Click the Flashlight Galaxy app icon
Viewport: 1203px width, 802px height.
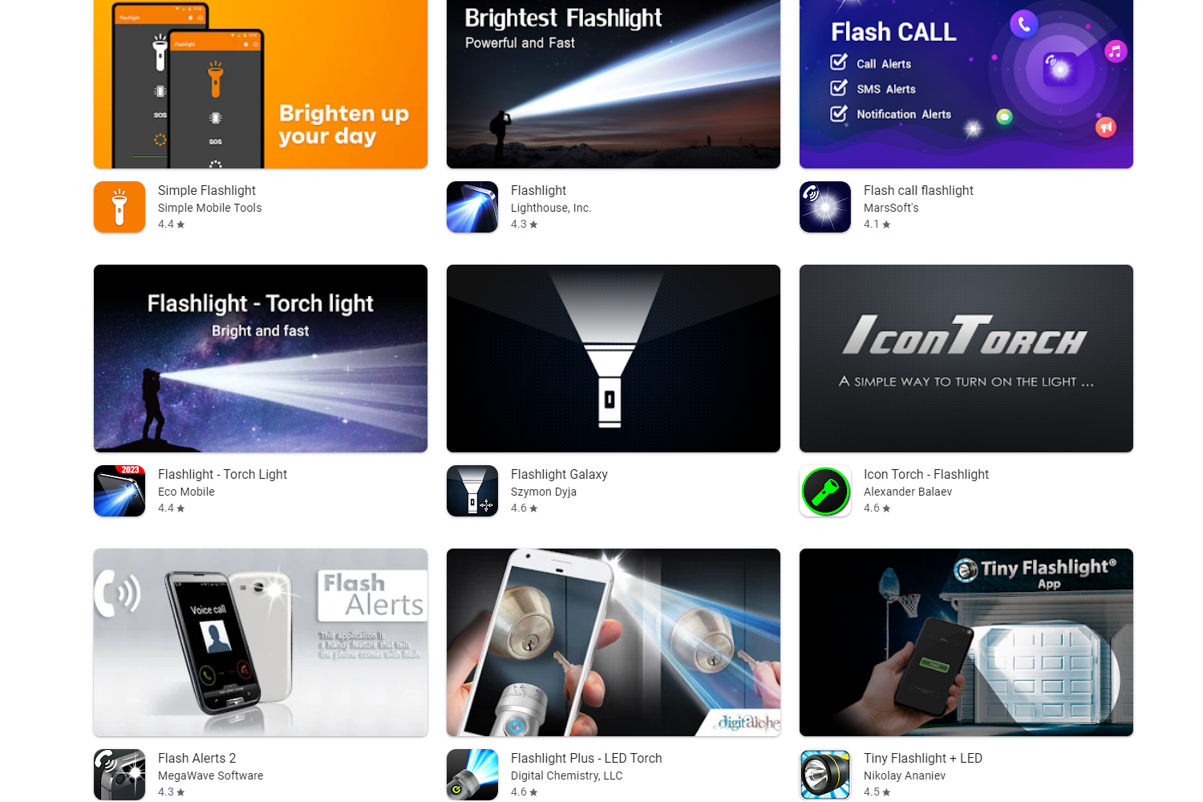(x=472, y=491)
